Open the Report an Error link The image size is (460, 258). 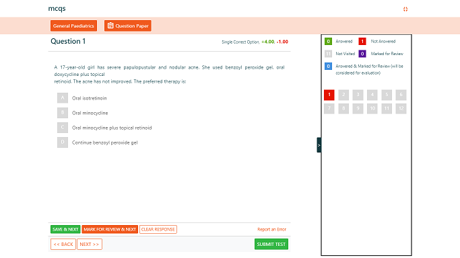coord(271,229)
